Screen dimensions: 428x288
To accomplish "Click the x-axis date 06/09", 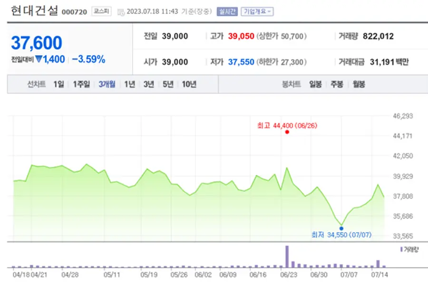I will coord(228,275).
